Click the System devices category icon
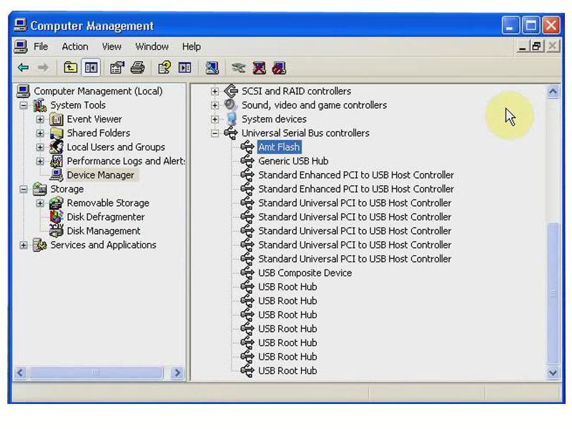The image size is (572, 429). click(x=231, y=119)
